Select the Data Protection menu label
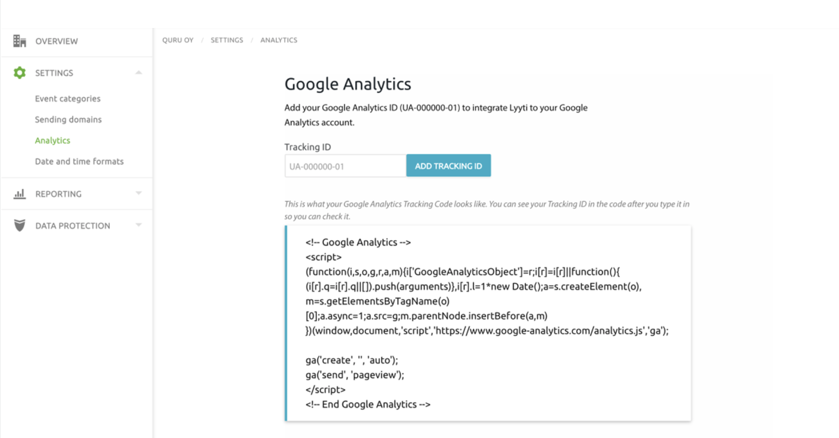 coord(73,226)
